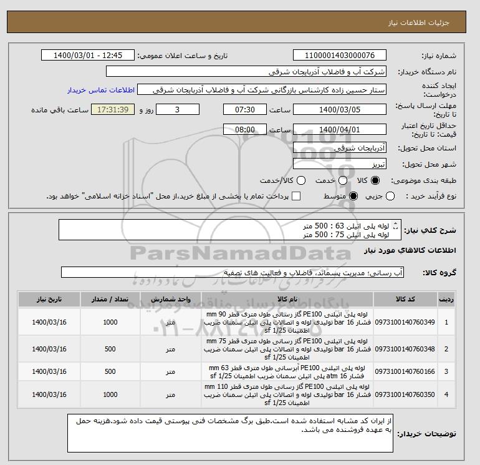Click the validity time field 08:00
The image size is (480, 465).
(x=245, y=129)
